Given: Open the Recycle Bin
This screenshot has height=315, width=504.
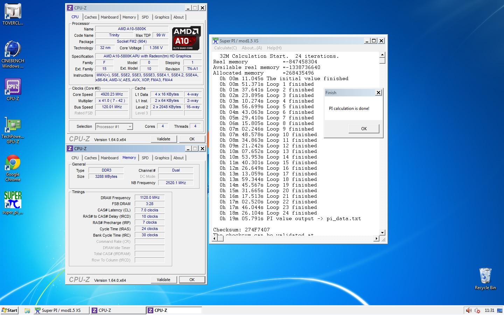Looking at the screenshot, I should coord(485,279).
